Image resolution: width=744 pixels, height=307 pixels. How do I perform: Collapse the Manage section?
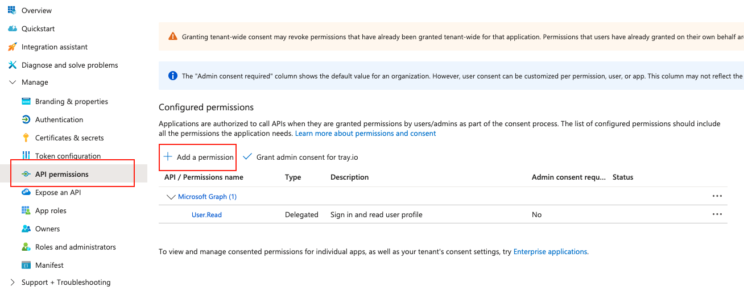point(13,82)
